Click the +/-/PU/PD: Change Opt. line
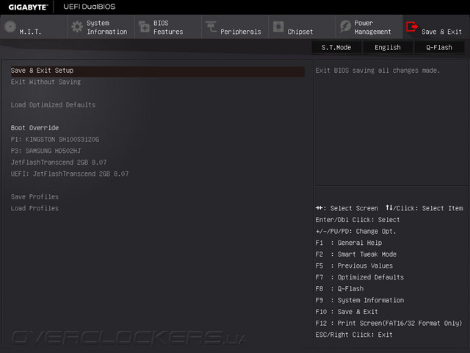The image size is (470, 353). pos(355,232)
